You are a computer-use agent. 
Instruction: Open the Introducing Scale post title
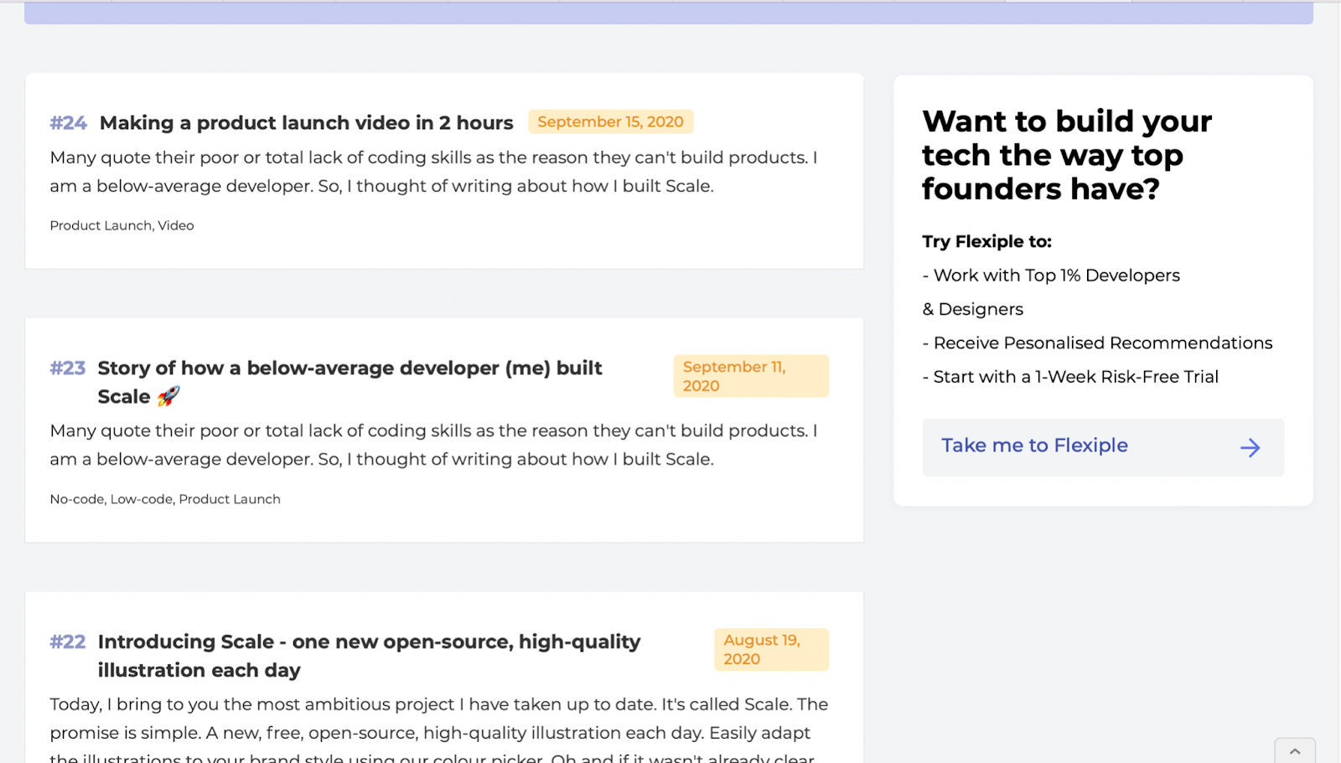click(x=369, y=642)
